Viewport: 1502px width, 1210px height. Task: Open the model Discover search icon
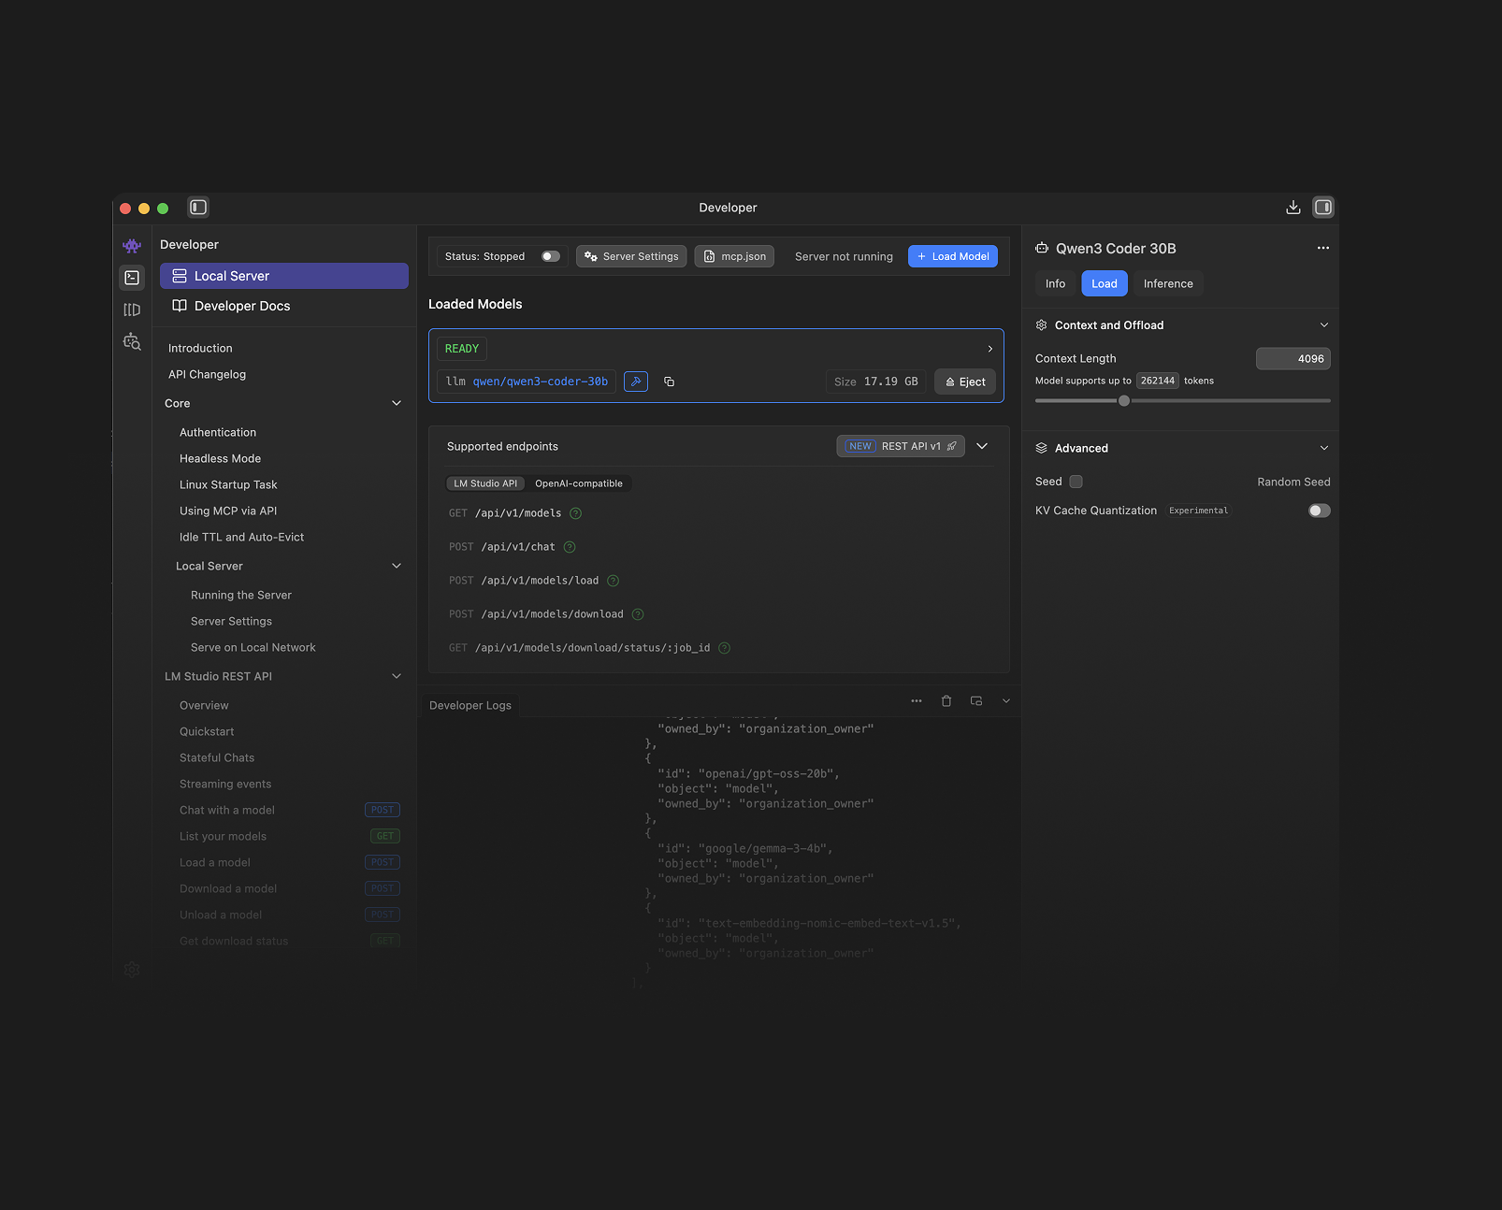(x=131, y=341)
